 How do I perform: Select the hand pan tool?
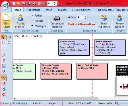click(x=4, y=43)
